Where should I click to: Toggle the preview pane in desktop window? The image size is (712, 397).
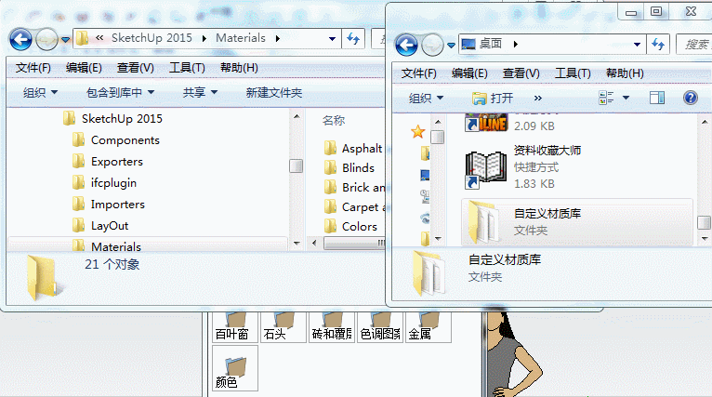(657, 98)
